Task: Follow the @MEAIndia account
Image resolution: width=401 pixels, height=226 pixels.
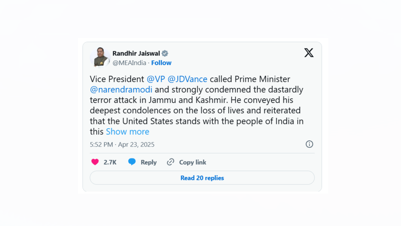Action: tap(161, 63)
